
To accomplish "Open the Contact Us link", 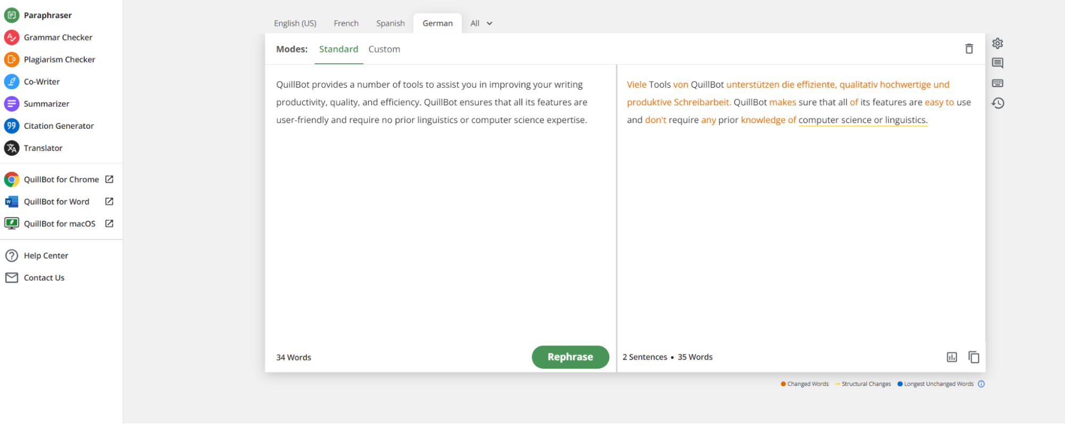I will pyautogui.click(x=44, y=278).
